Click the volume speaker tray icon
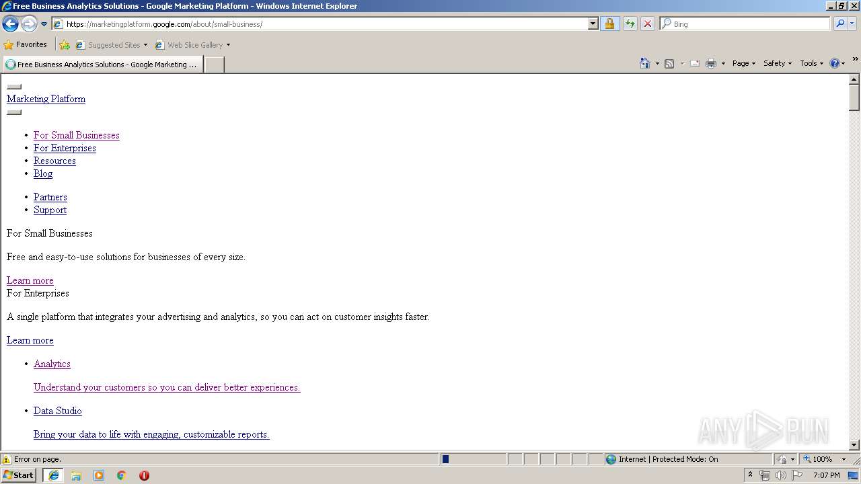Viewport: 861px width, 484px height. [781, 475]
